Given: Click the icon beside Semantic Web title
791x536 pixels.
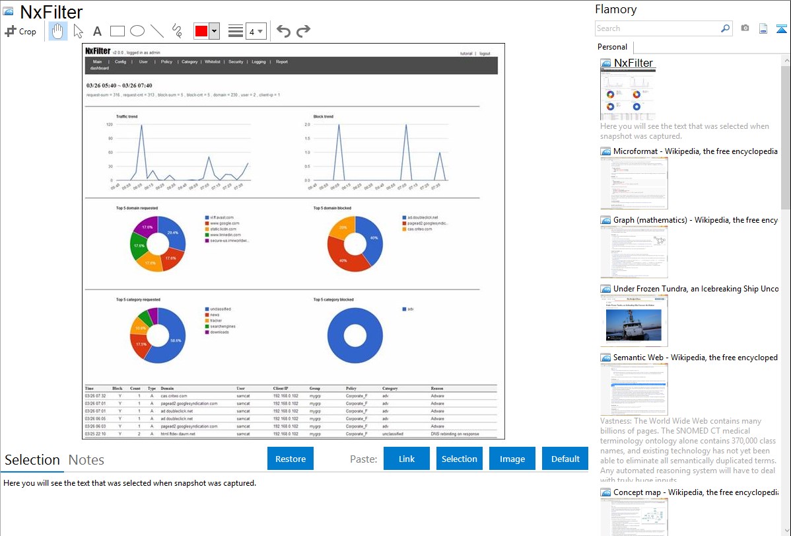Looking at the screenshot, I should click(x=605, y=357).
